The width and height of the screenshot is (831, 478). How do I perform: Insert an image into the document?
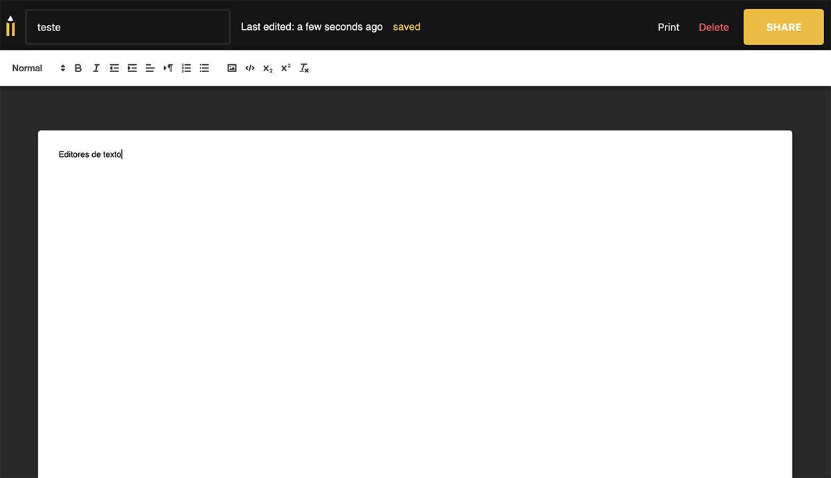(x=232, y=68)
